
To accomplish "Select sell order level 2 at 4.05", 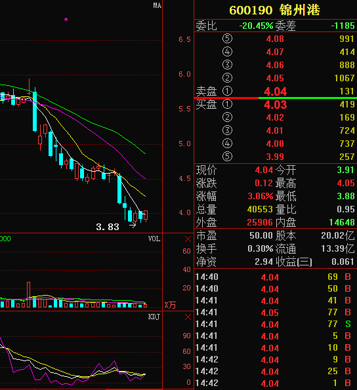I will [x=276, y=78].
